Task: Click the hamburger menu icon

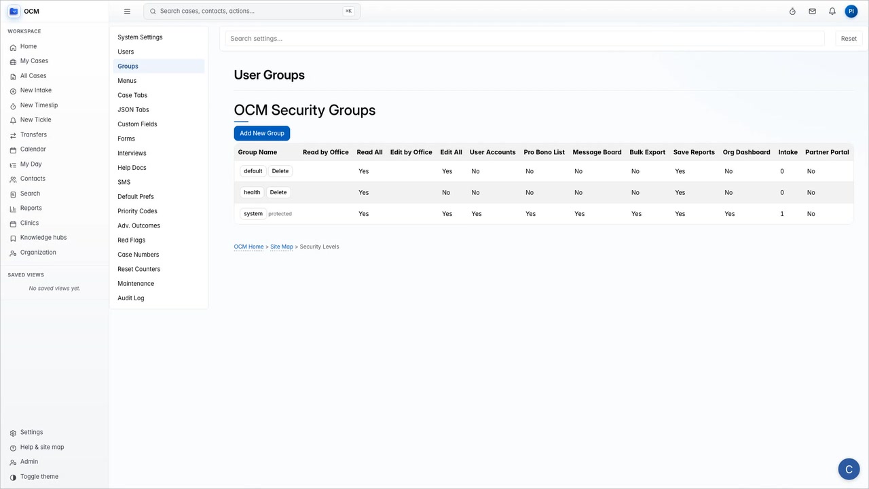Action: point(127,11)
